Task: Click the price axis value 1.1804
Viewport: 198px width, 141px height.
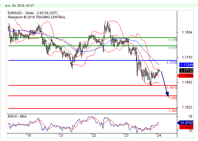Action: (x=187, y=32)
